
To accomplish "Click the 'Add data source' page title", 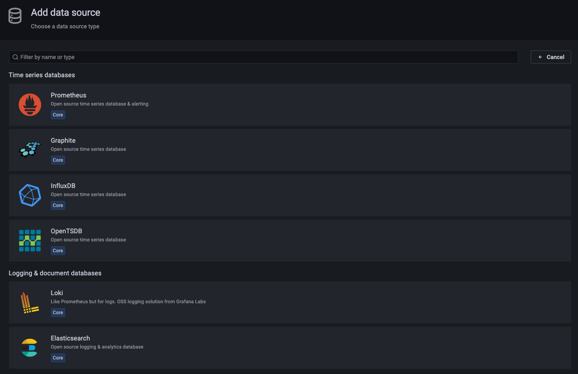I will (66, 13).
